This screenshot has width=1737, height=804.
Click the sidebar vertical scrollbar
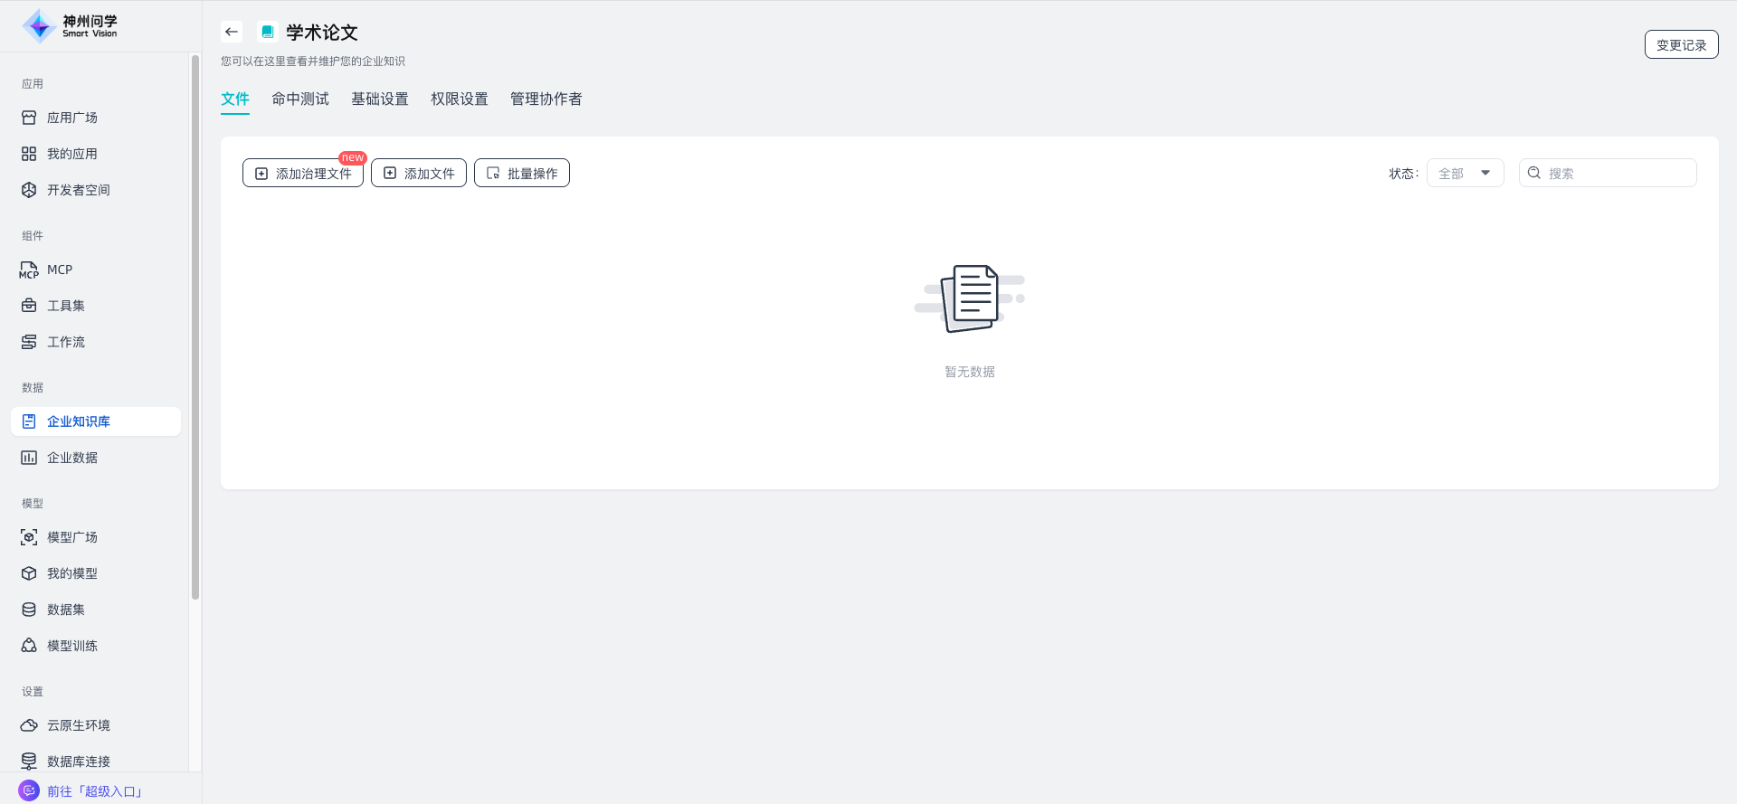point(195,326)
